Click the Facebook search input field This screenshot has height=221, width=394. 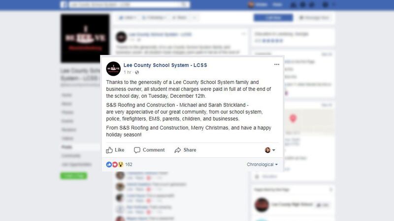(129, 4)
